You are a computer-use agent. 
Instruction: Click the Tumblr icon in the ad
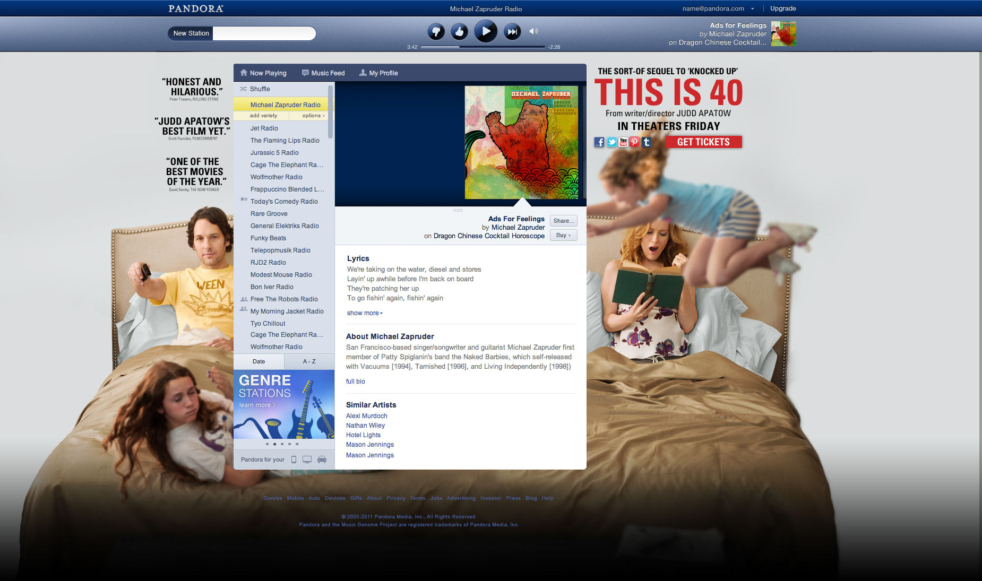click(646, 142)
